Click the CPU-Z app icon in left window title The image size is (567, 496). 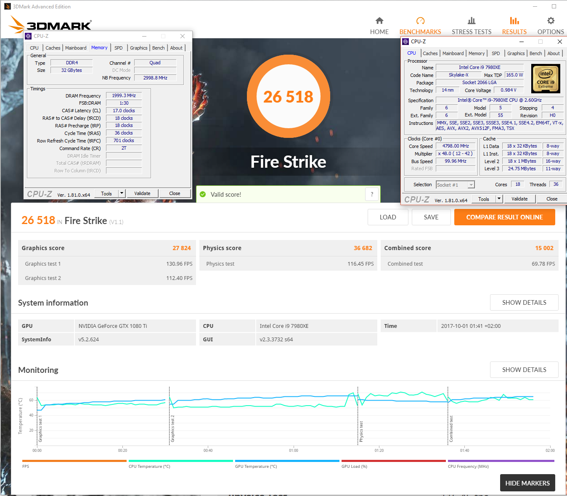pos(28,36)
